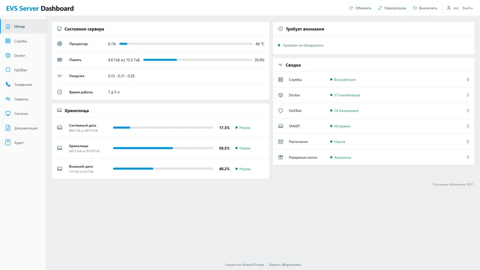The width and height of the screenshot is (480, 270).
Task: Click the Docker cube icon in Сводка
Action: click(x=280, y=95)
